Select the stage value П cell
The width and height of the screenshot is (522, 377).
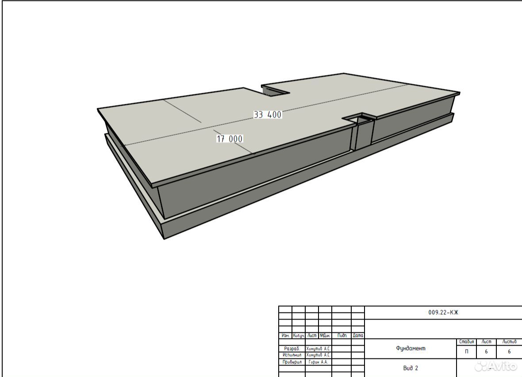coord(466,352)
